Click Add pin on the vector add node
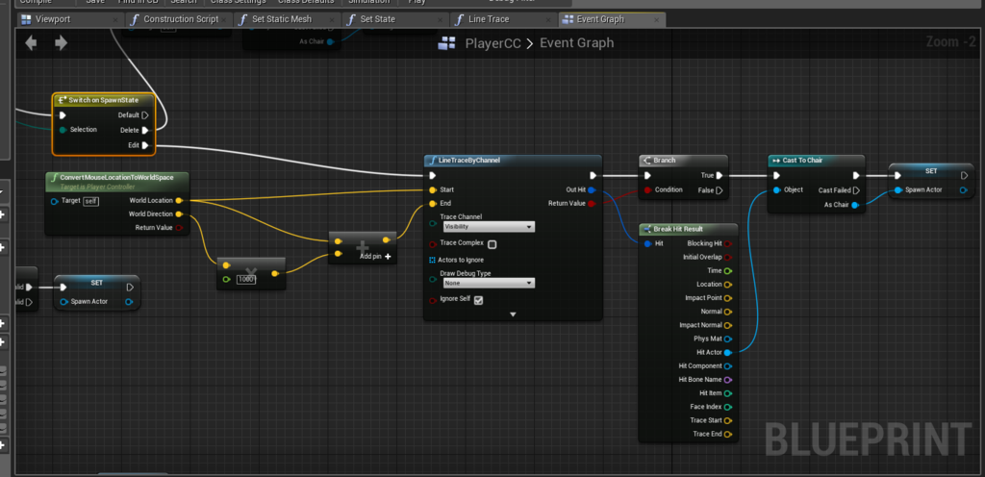 376,256
